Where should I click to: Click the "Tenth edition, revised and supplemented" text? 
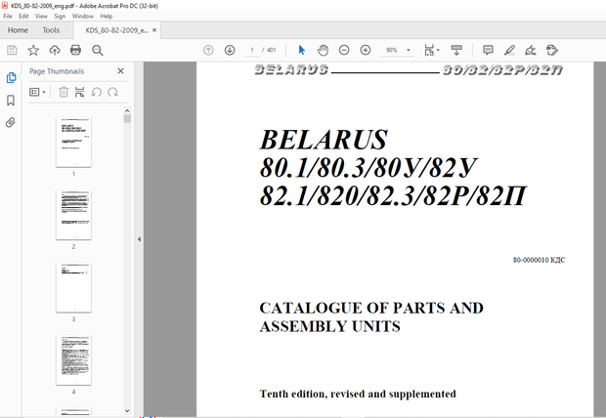click(358, 394)
